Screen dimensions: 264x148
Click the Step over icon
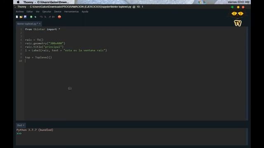pyautogui.click(x=41, y=17)
